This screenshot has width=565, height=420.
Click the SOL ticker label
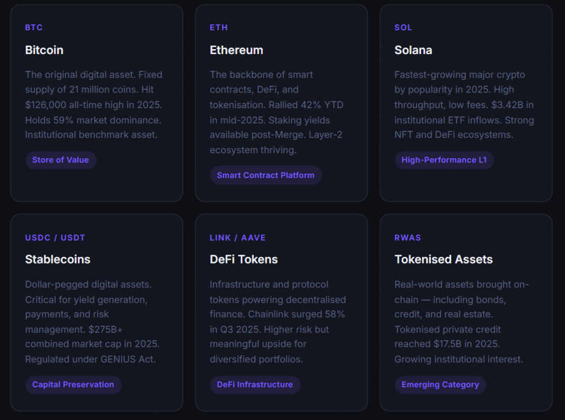coord(403,28)
